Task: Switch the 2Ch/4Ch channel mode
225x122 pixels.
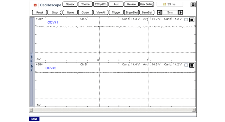Action: point(100,4)
